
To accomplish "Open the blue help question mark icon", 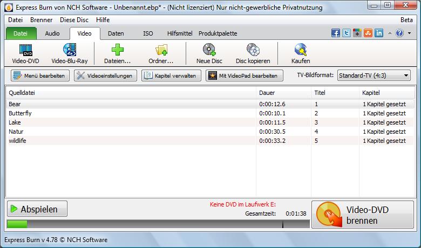I will [x=399, y=33].
